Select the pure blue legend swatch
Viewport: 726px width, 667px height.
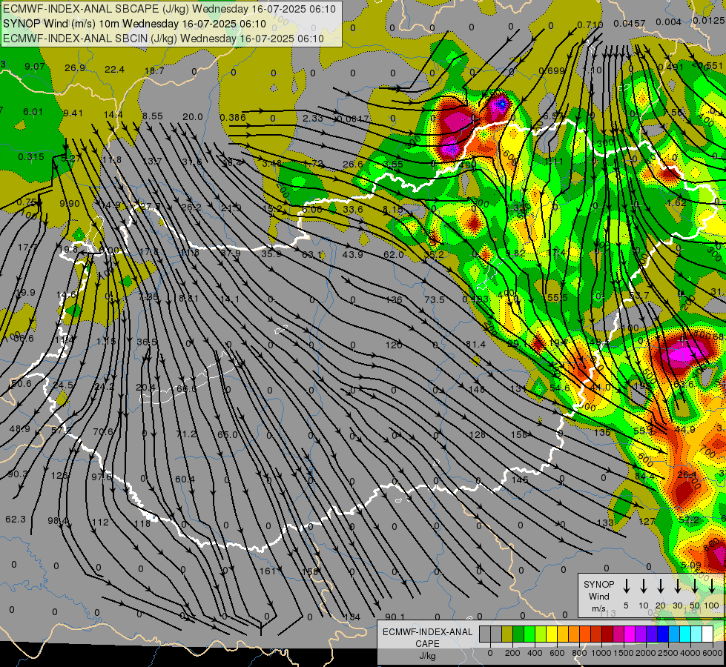tap(662, 634)
